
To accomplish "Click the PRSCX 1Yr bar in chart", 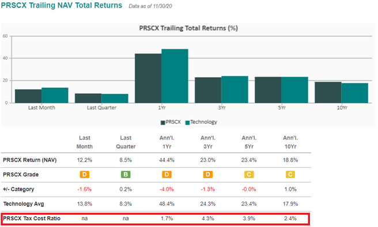I will click(148, 78).
